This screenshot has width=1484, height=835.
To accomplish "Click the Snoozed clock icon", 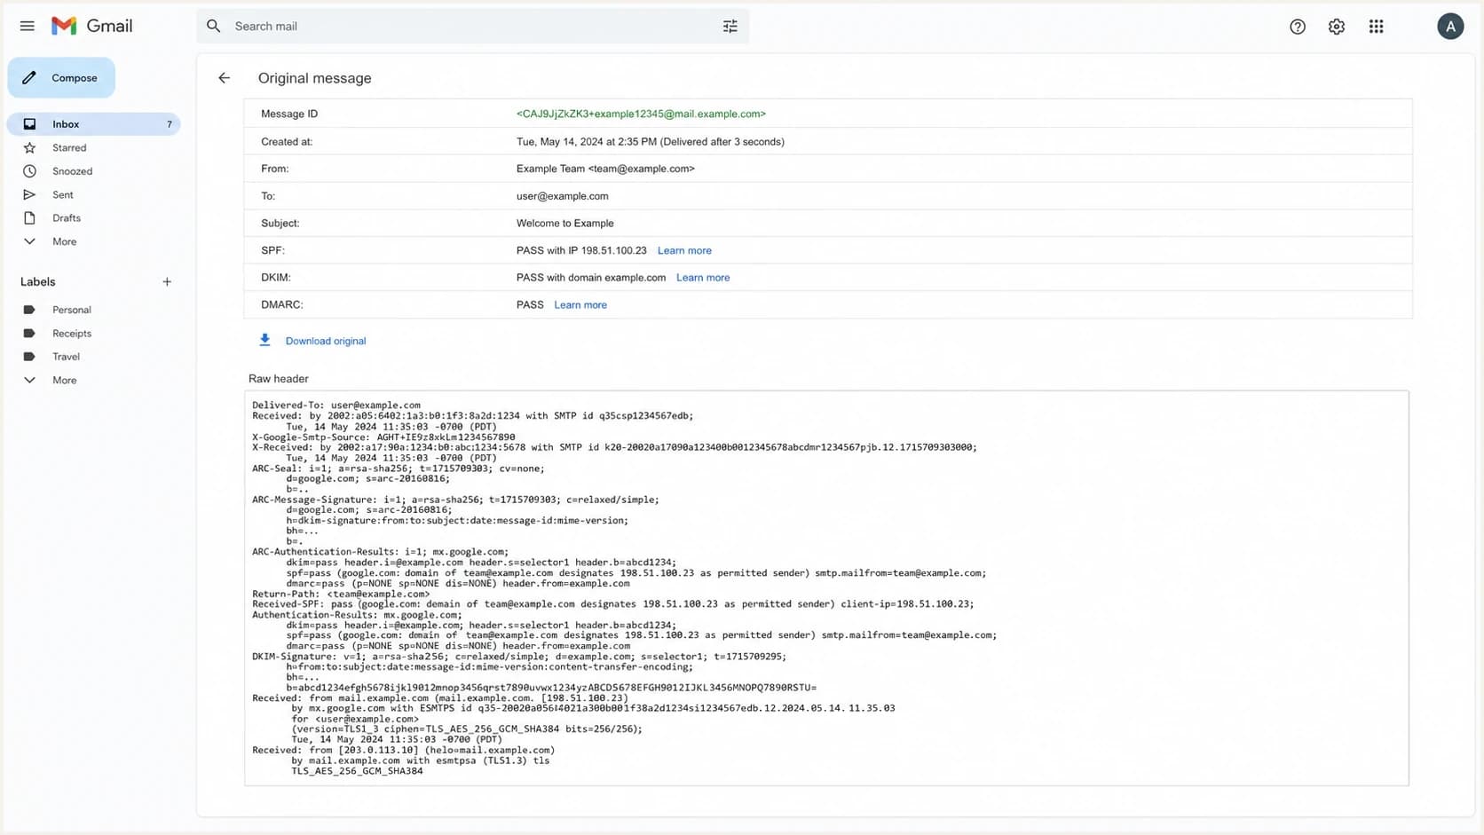I will click(29, 171).
